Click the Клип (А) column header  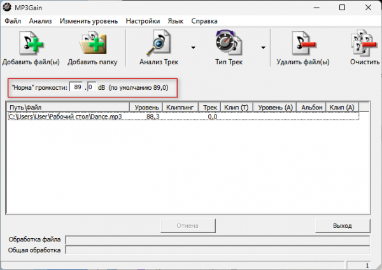click(x=342, y=108)
